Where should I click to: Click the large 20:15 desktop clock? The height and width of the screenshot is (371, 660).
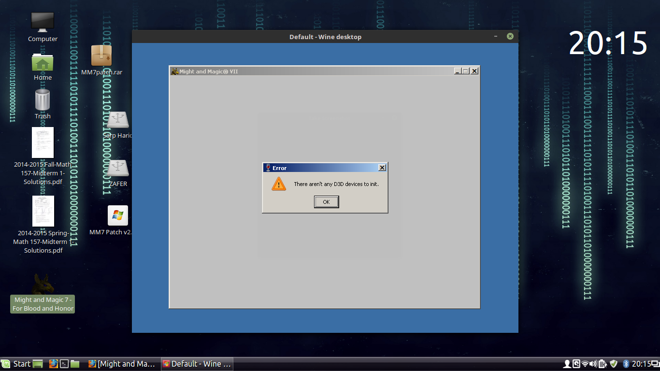[608, 43]
